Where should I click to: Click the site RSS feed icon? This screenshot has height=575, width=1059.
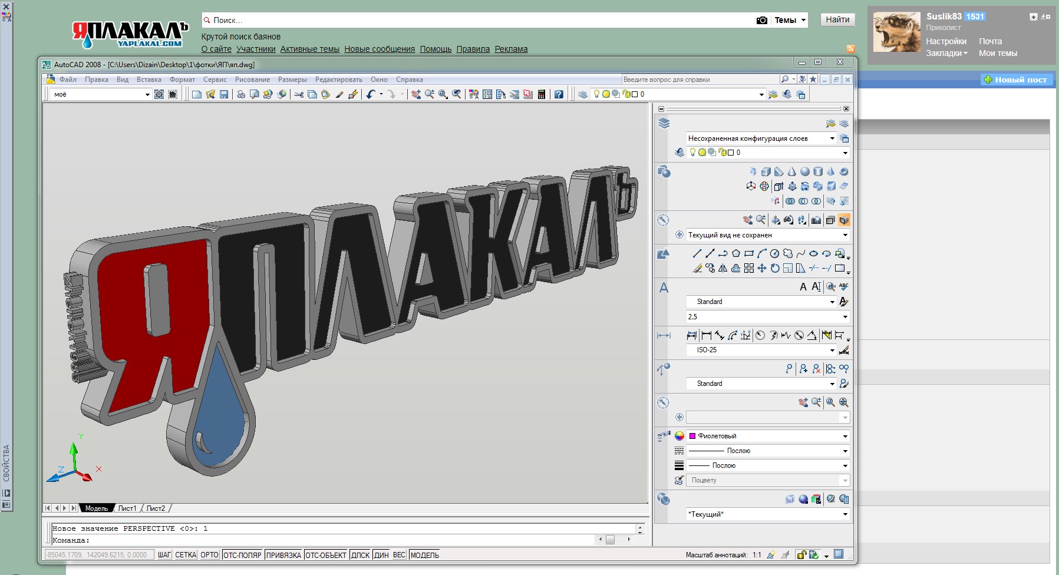tap(850, 49)
